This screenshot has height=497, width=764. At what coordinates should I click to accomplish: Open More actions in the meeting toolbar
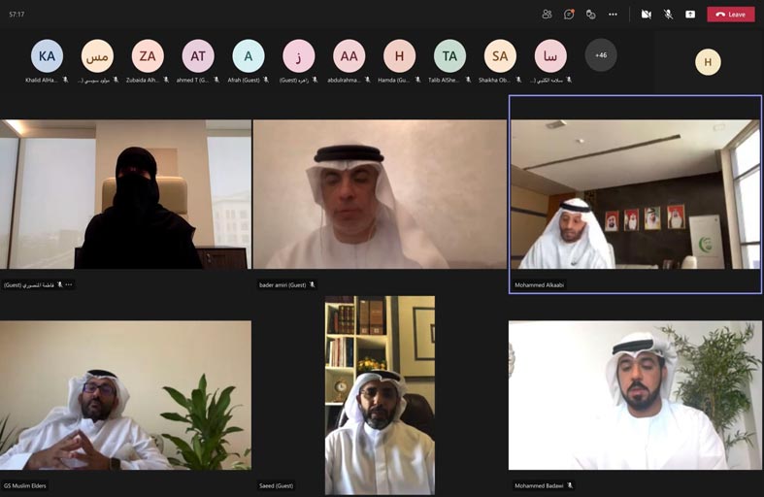613,15
